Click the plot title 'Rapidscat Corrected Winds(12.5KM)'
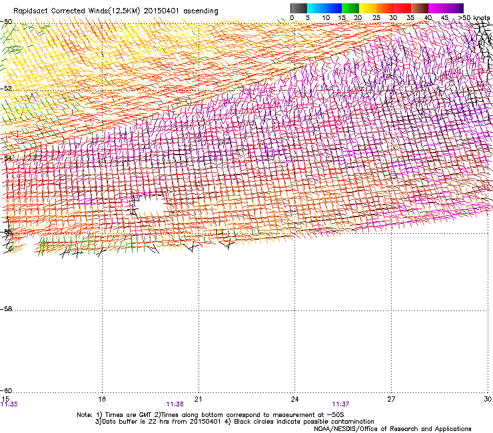The width and height of the screenshot is (493, 433). [77, 11]
